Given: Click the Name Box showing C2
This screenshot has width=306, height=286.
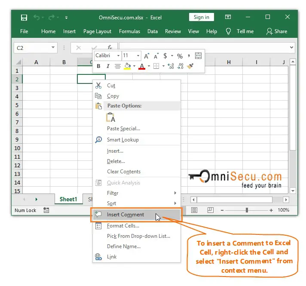Looking at the screenshot, I should coord(32,48).
